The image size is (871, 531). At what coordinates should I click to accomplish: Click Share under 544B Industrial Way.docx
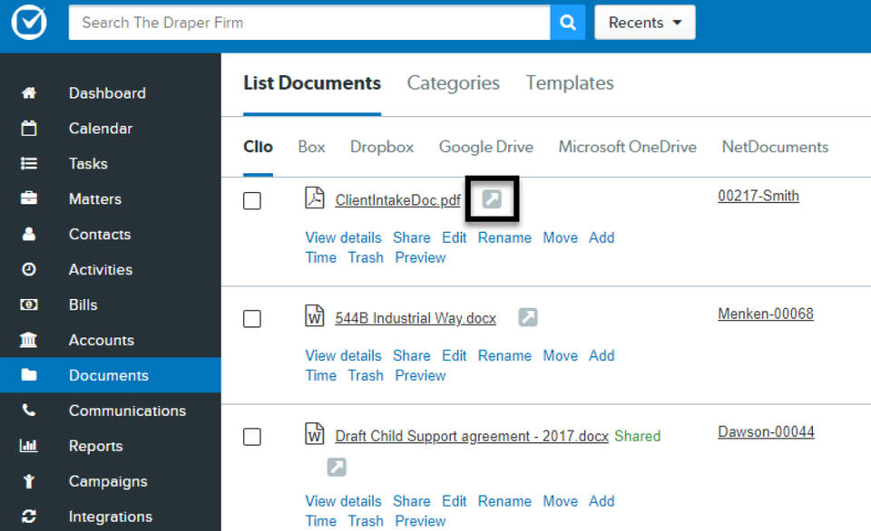pyautogui.click(x=411, y=355)
